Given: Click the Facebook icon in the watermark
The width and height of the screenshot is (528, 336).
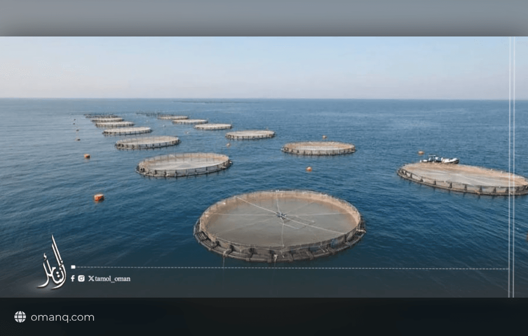Looking at the screenshot, I should [72, 278].
